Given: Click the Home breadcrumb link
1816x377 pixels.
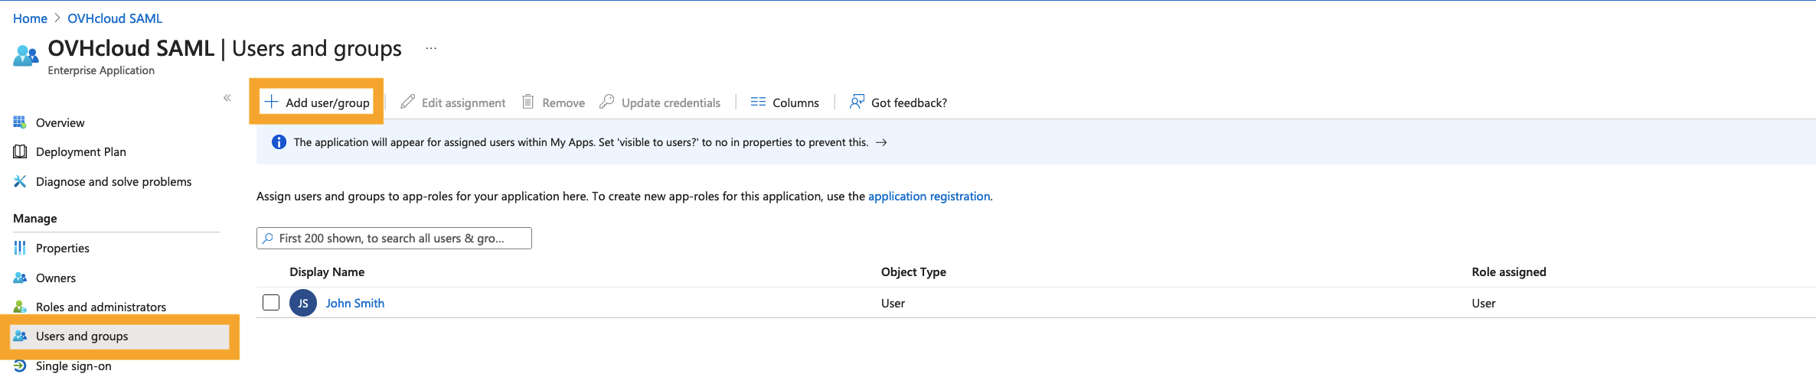Looking at the screenshot, I should (x=30, y=18).
